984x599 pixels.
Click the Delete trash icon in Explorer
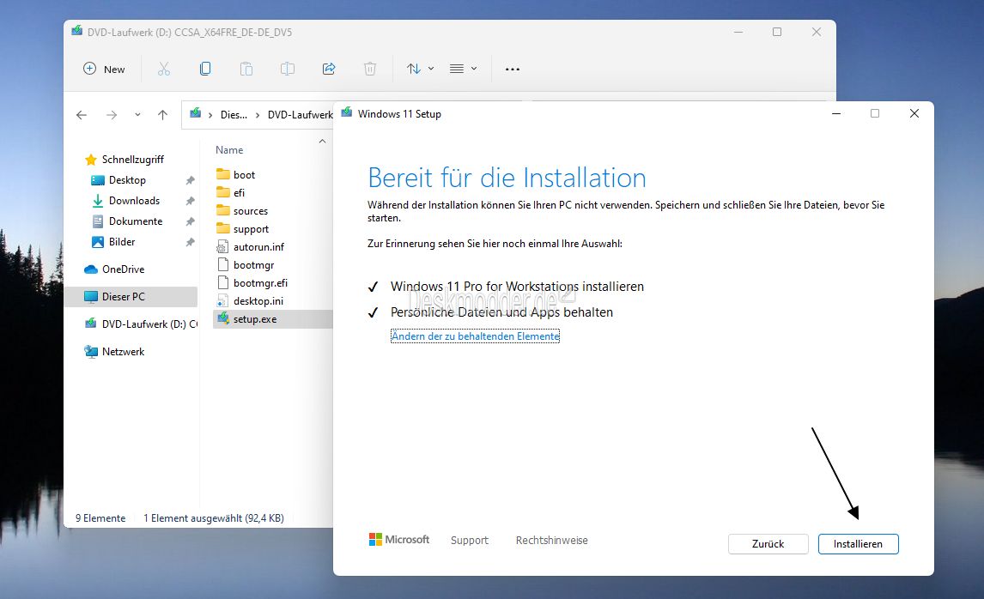(370, 69)
